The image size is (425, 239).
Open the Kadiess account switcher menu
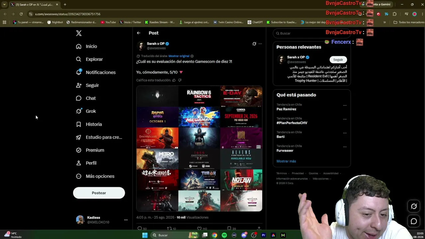pyautogui.click(x=126, y=220)
